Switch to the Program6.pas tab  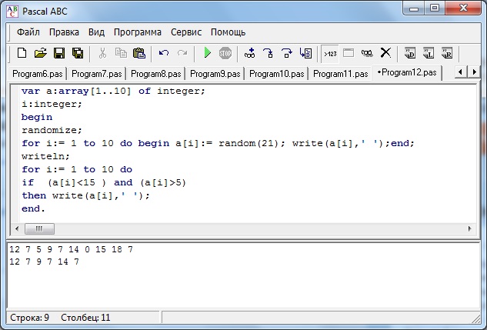[x=38, y=74]
